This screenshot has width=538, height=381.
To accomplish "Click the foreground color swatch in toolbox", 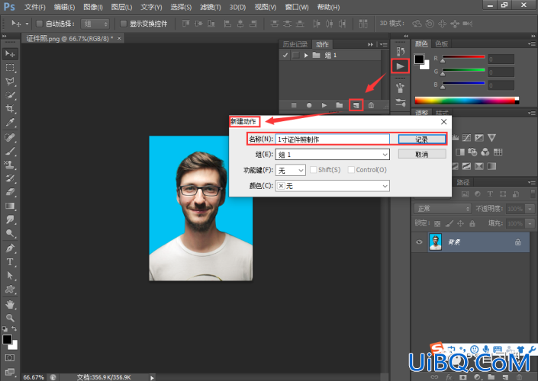I will point(7,339).
